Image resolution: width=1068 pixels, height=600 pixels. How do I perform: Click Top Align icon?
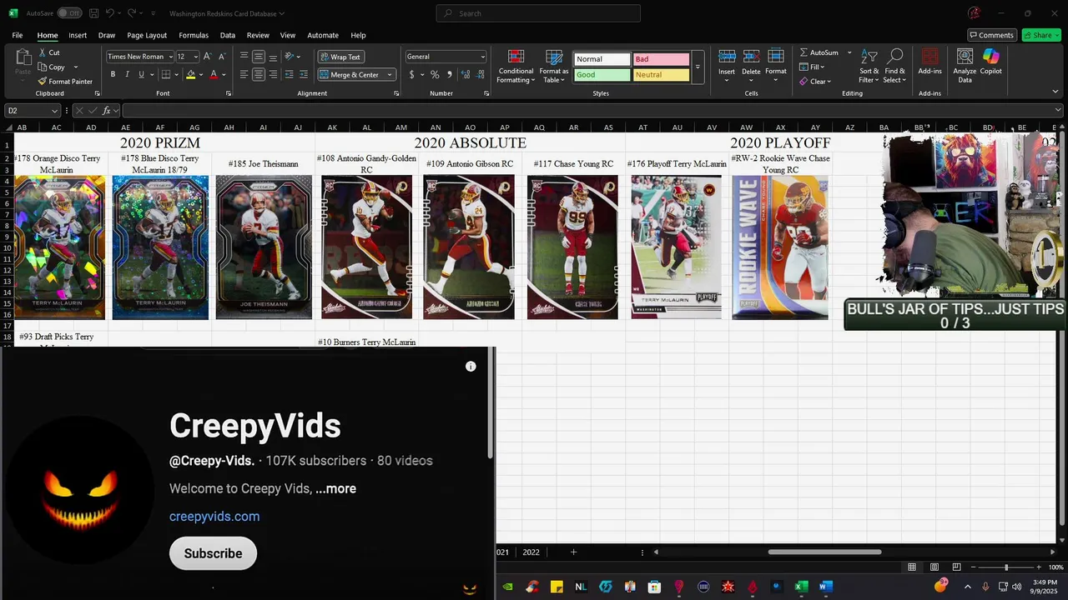[x=244, y=57]
